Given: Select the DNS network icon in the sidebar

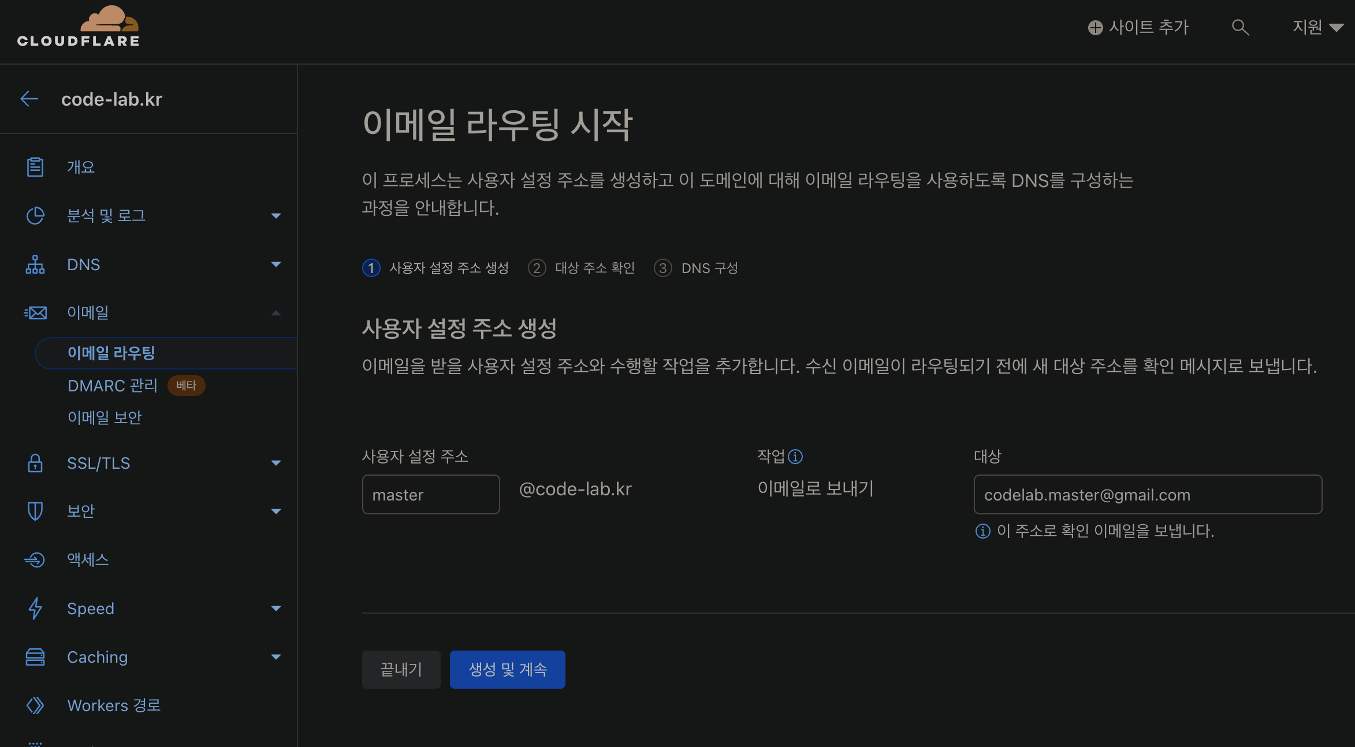Looking at the screenshot, I should click(x=35, y=264).
